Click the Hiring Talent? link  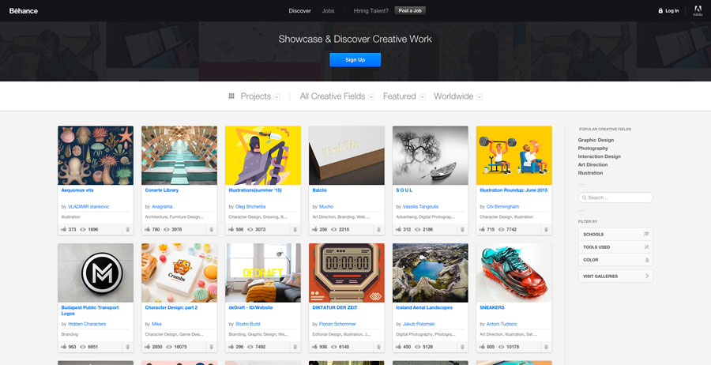(x=371, y=11)
